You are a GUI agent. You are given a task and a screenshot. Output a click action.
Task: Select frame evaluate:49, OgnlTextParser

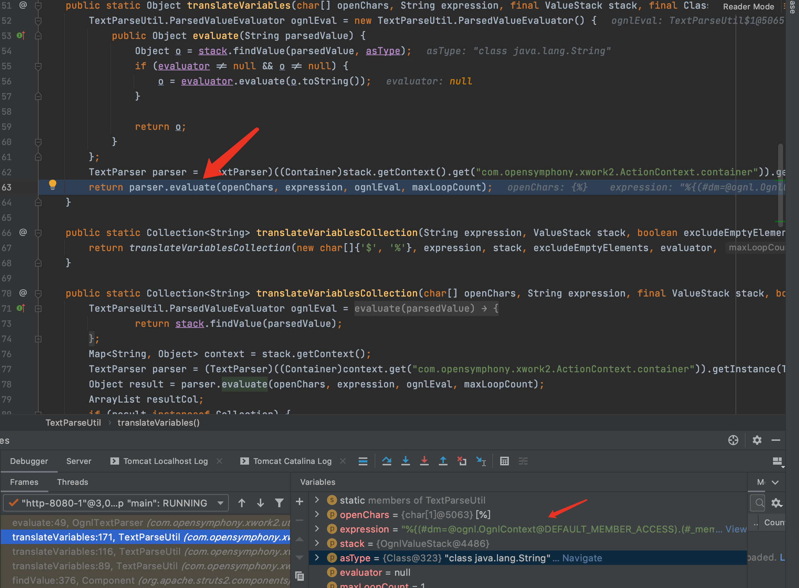tap(145, 522)
